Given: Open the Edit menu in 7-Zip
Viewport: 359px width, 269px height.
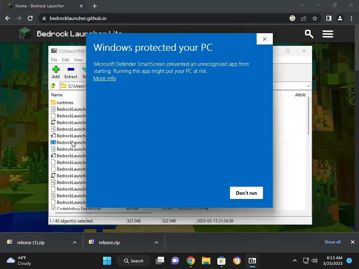Looking at the screenshot, I should pos(66,60).
